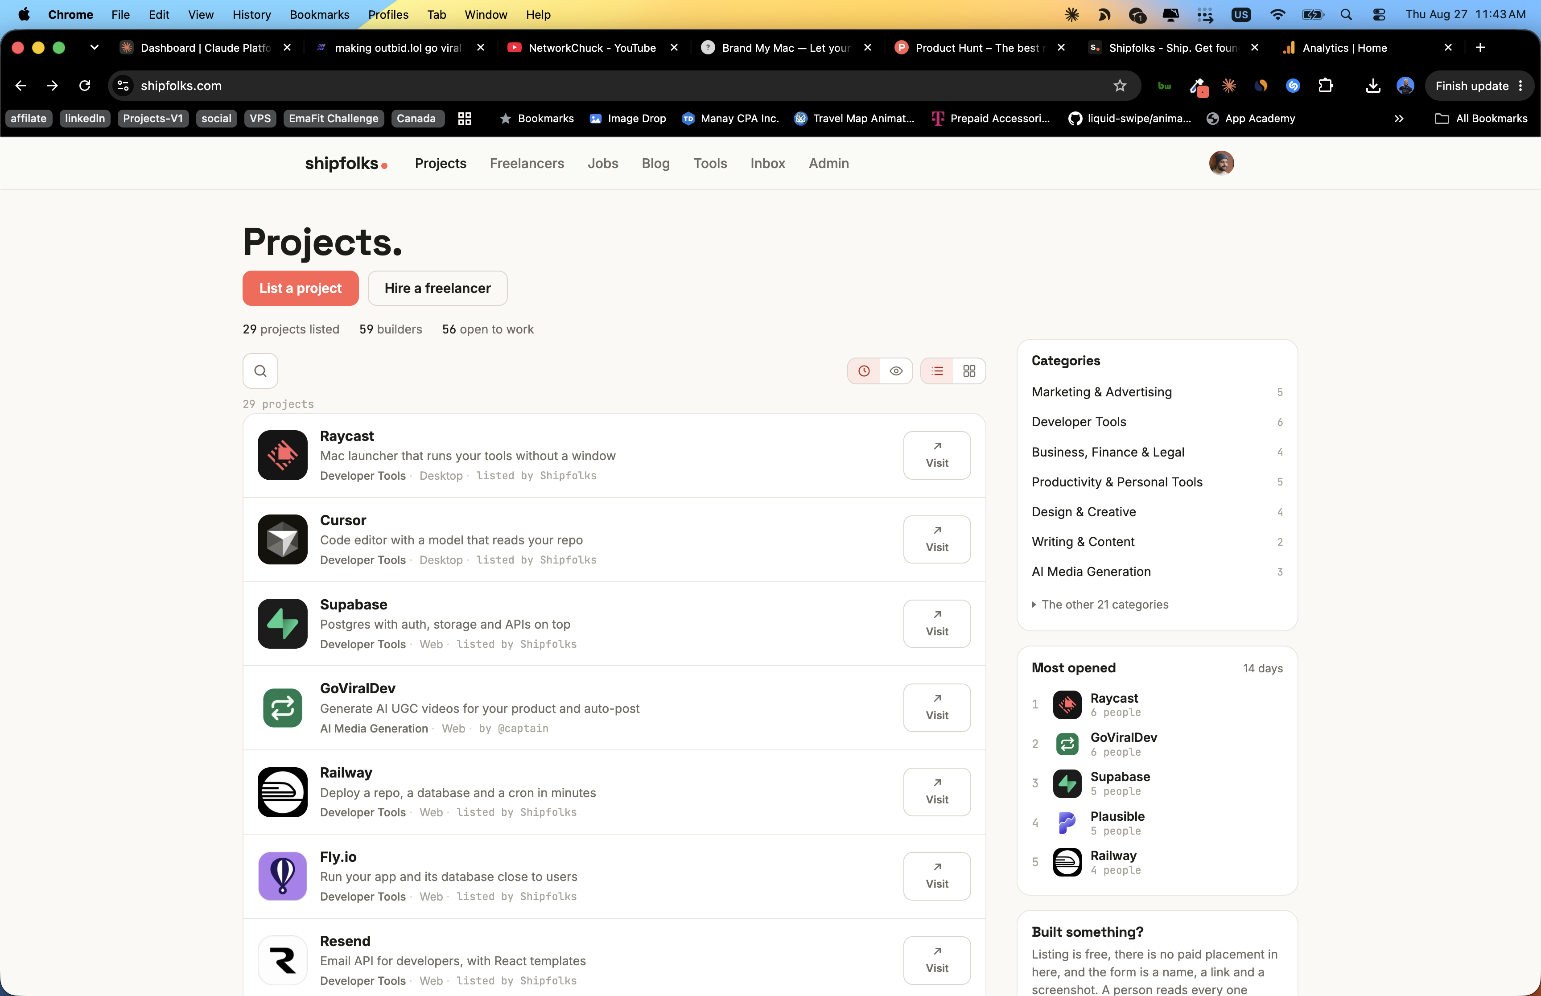The height and width of the screenshot is (996, 1541).
Task: Visit the Cursor project
Action: 936,539
